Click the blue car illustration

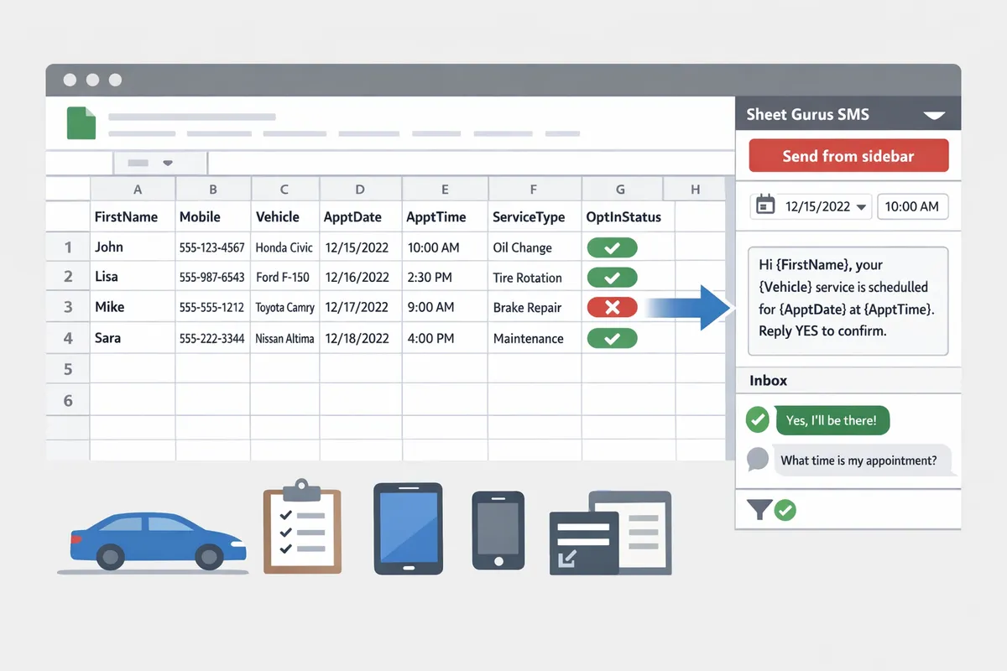[x=159, y=539]
